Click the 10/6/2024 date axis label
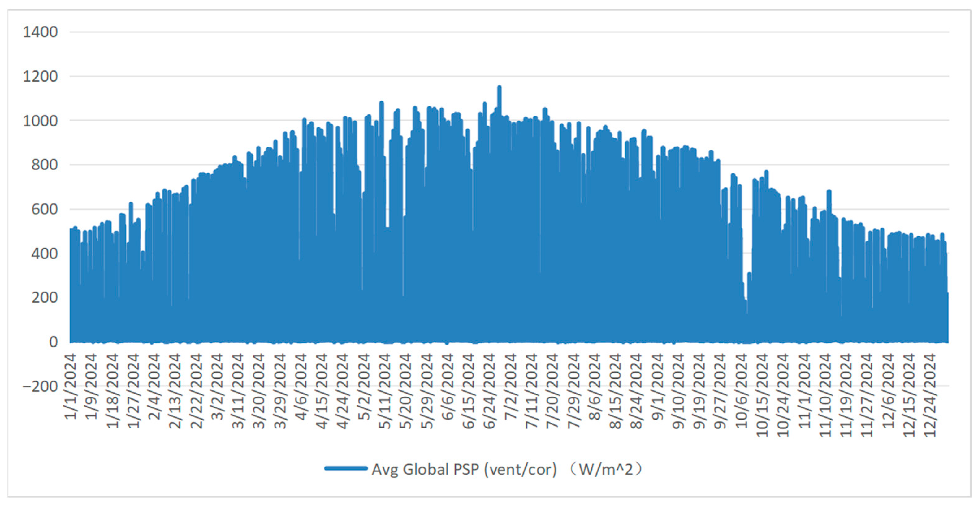Image resolution: width=978 pixels, height=507 pixels. click(742, 391)
